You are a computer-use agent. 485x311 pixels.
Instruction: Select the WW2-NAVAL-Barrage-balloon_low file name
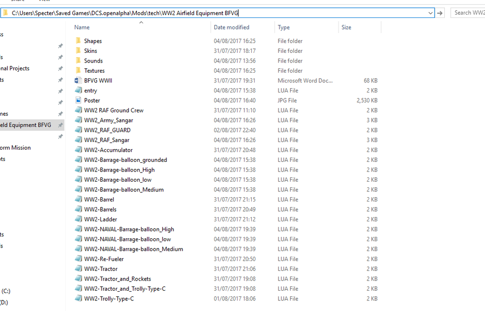pyautogui.click(x=128, y=239)
